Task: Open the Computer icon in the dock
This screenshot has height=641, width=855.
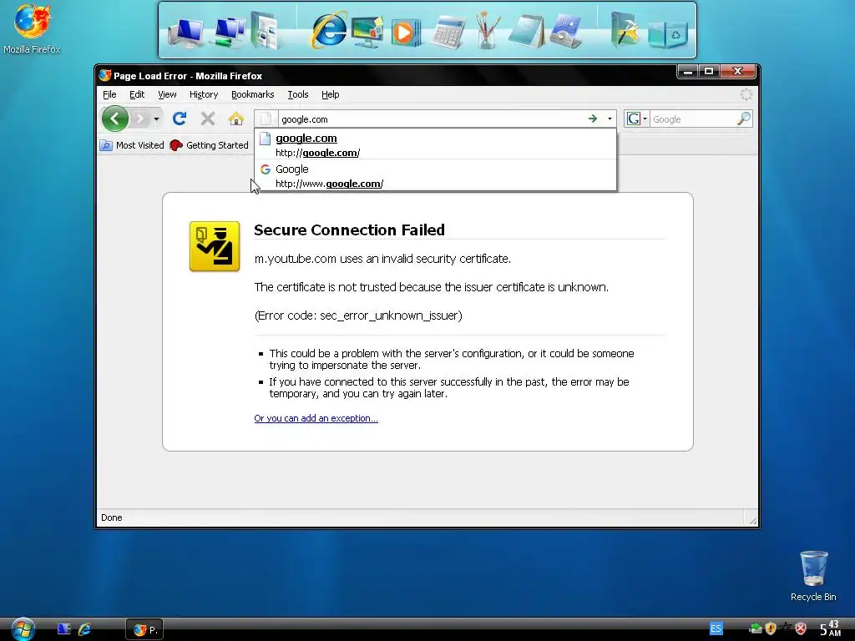Action: coord(186,33)
